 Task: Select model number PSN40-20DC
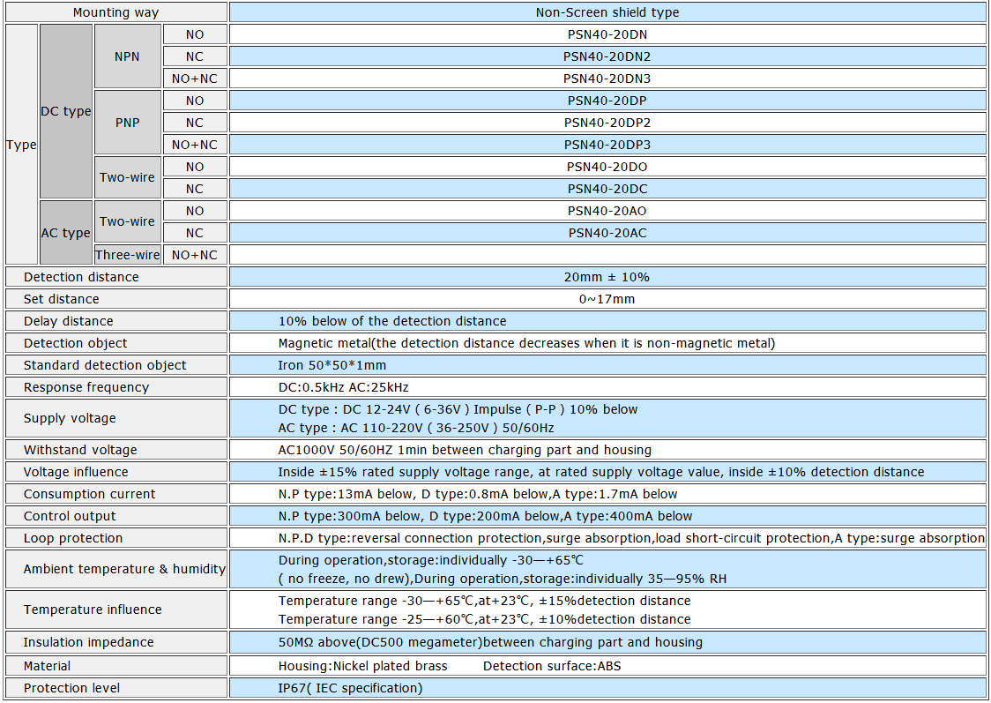[607, 189]
